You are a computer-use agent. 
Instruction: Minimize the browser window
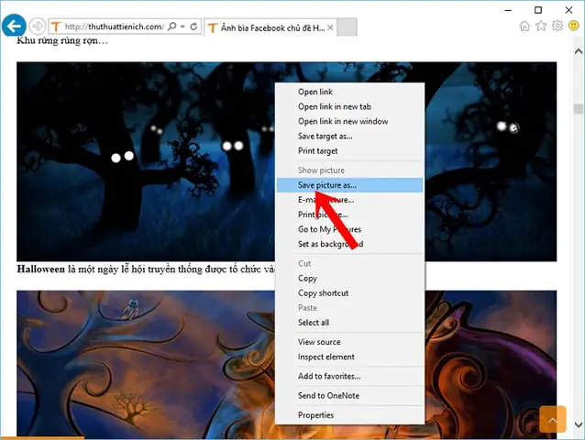(508, 10)
